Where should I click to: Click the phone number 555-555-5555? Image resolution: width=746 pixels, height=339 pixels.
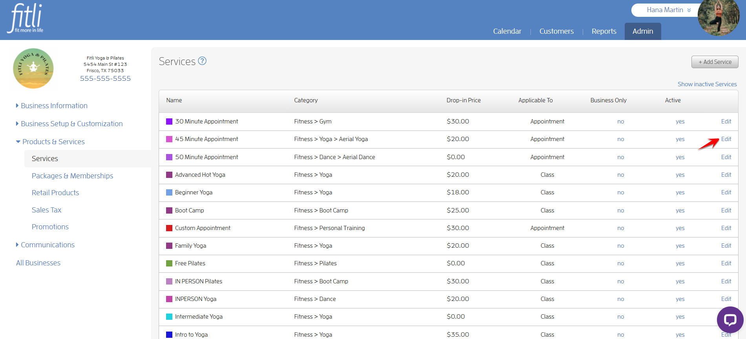[x=105, y=78]
